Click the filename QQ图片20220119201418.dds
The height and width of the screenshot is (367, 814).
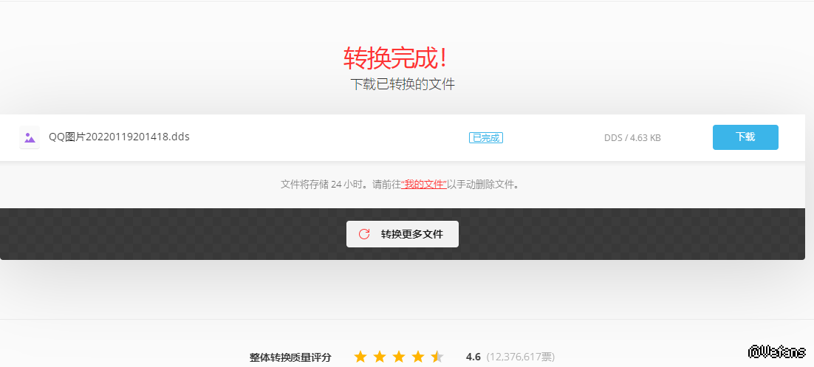click(x=119, y=137)
